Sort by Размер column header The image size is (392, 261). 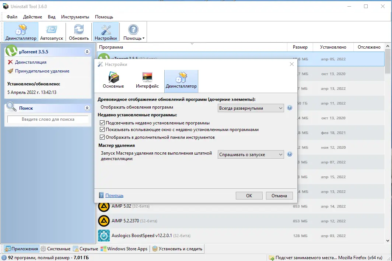[300, 47]
